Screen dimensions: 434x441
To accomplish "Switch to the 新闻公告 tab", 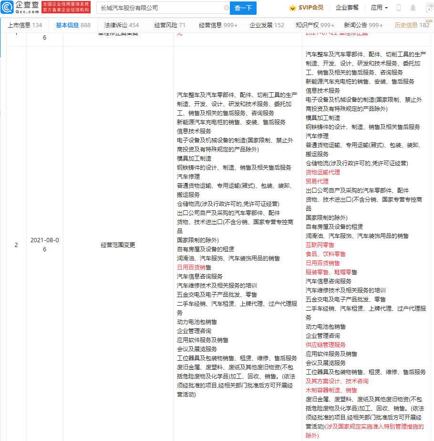I will pos(363,25).
